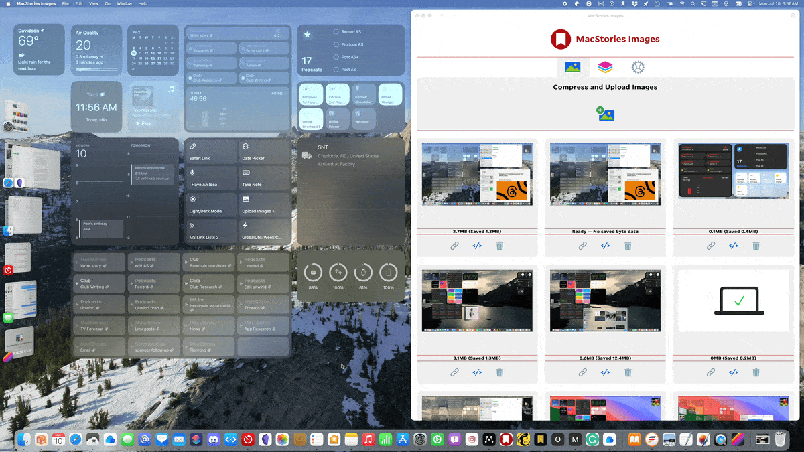Image resolution: width=804 pixels, height=452 pixels.
Task: Copy code for the 0.1MB (Saved 0.4MB) image
Action: (x=734, y=246)
